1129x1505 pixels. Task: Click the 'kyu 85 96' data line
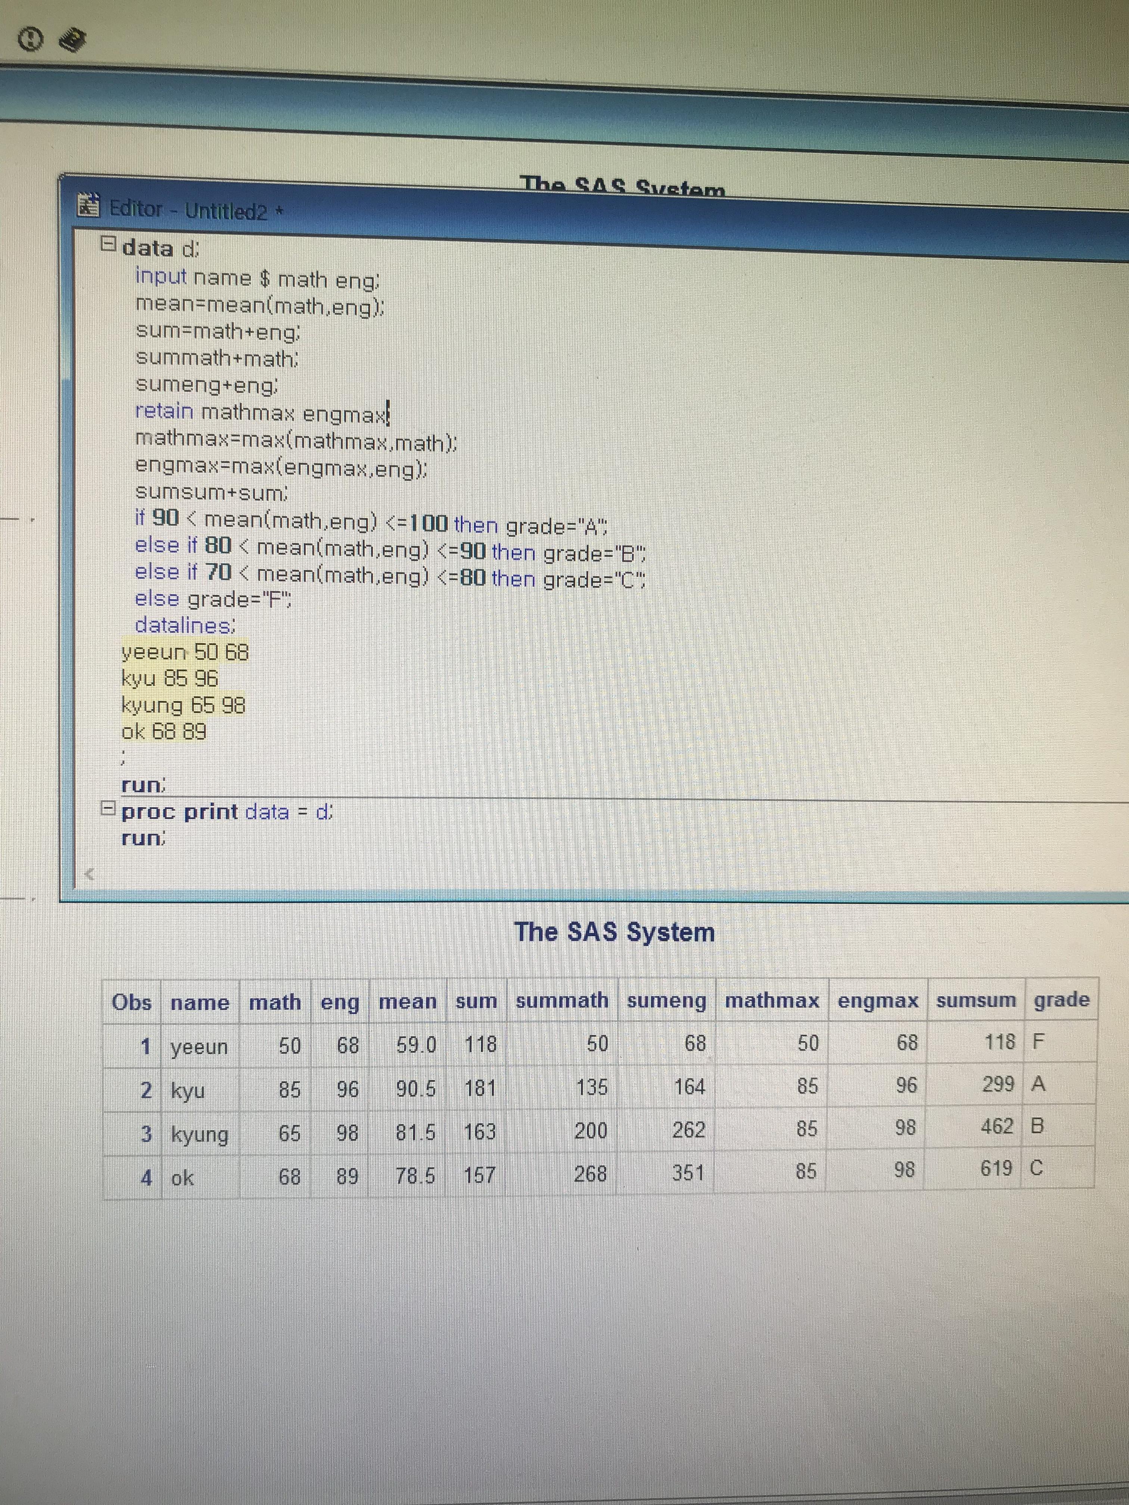point(169,678)
